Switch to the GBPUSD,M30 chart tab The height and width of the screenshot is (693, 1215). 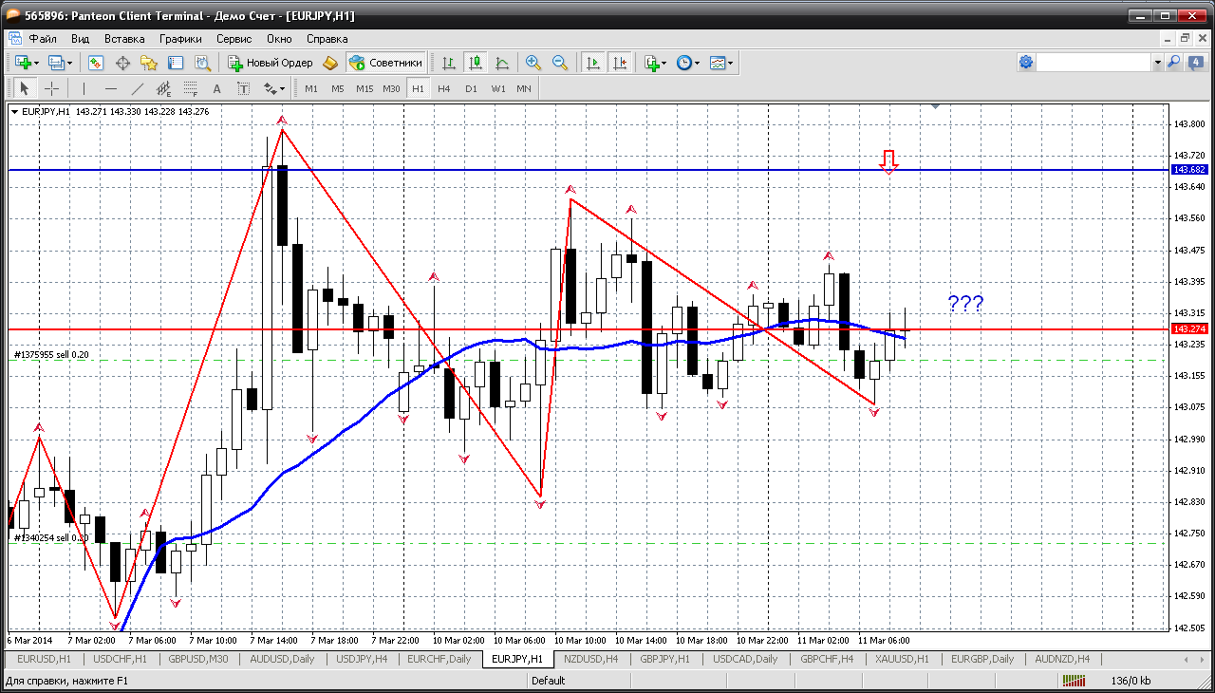(198, 659)
